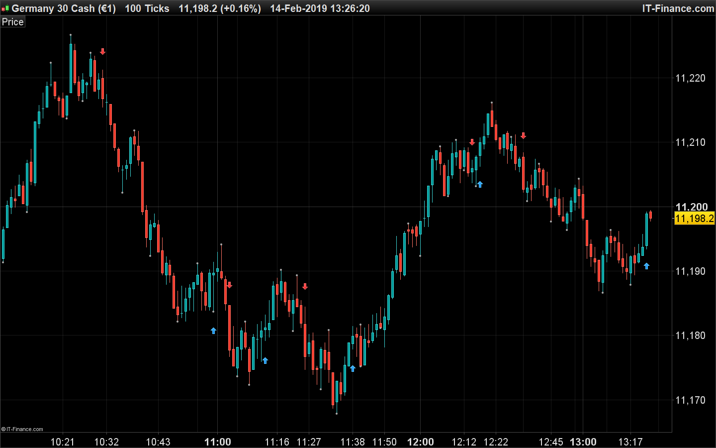The image size is (716, 448).
Task: Click the 11,220 price axis label
Action: (690, 78)
